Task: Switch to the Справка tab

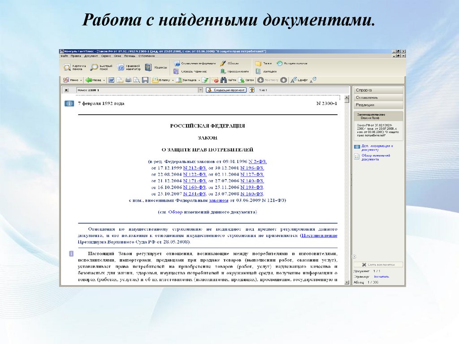Action: tap(378, 90)
